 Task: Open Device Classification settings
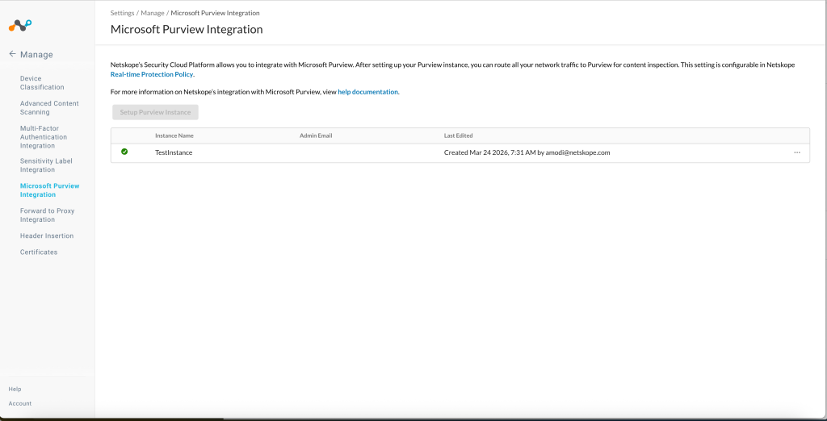pyautogui.click(x=42, y=83)
